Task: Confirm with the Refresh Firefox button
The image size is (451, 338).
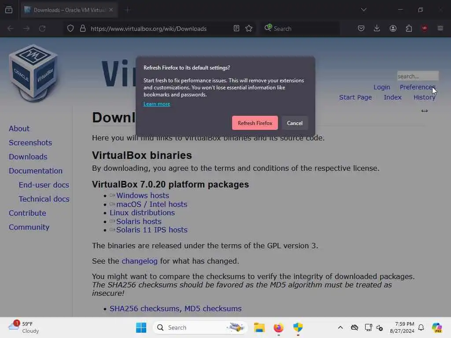Action: click(255, 123)
